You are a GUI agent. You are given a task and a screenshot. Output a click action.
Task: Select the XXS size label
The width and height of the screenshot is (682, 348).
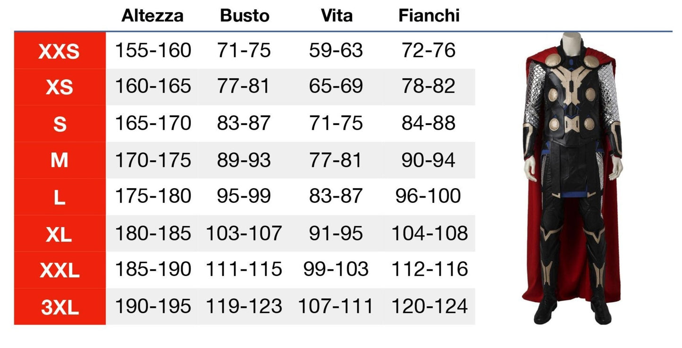[59, 51]
